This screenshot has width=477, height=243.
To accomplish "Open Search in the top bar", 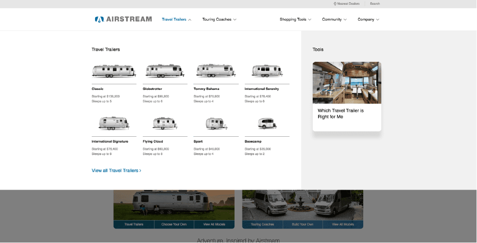I will (375, 4).
